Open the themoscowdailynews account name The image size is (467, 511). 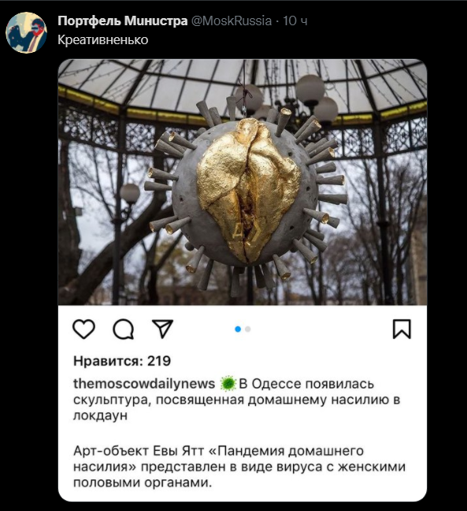coord(144,383)
